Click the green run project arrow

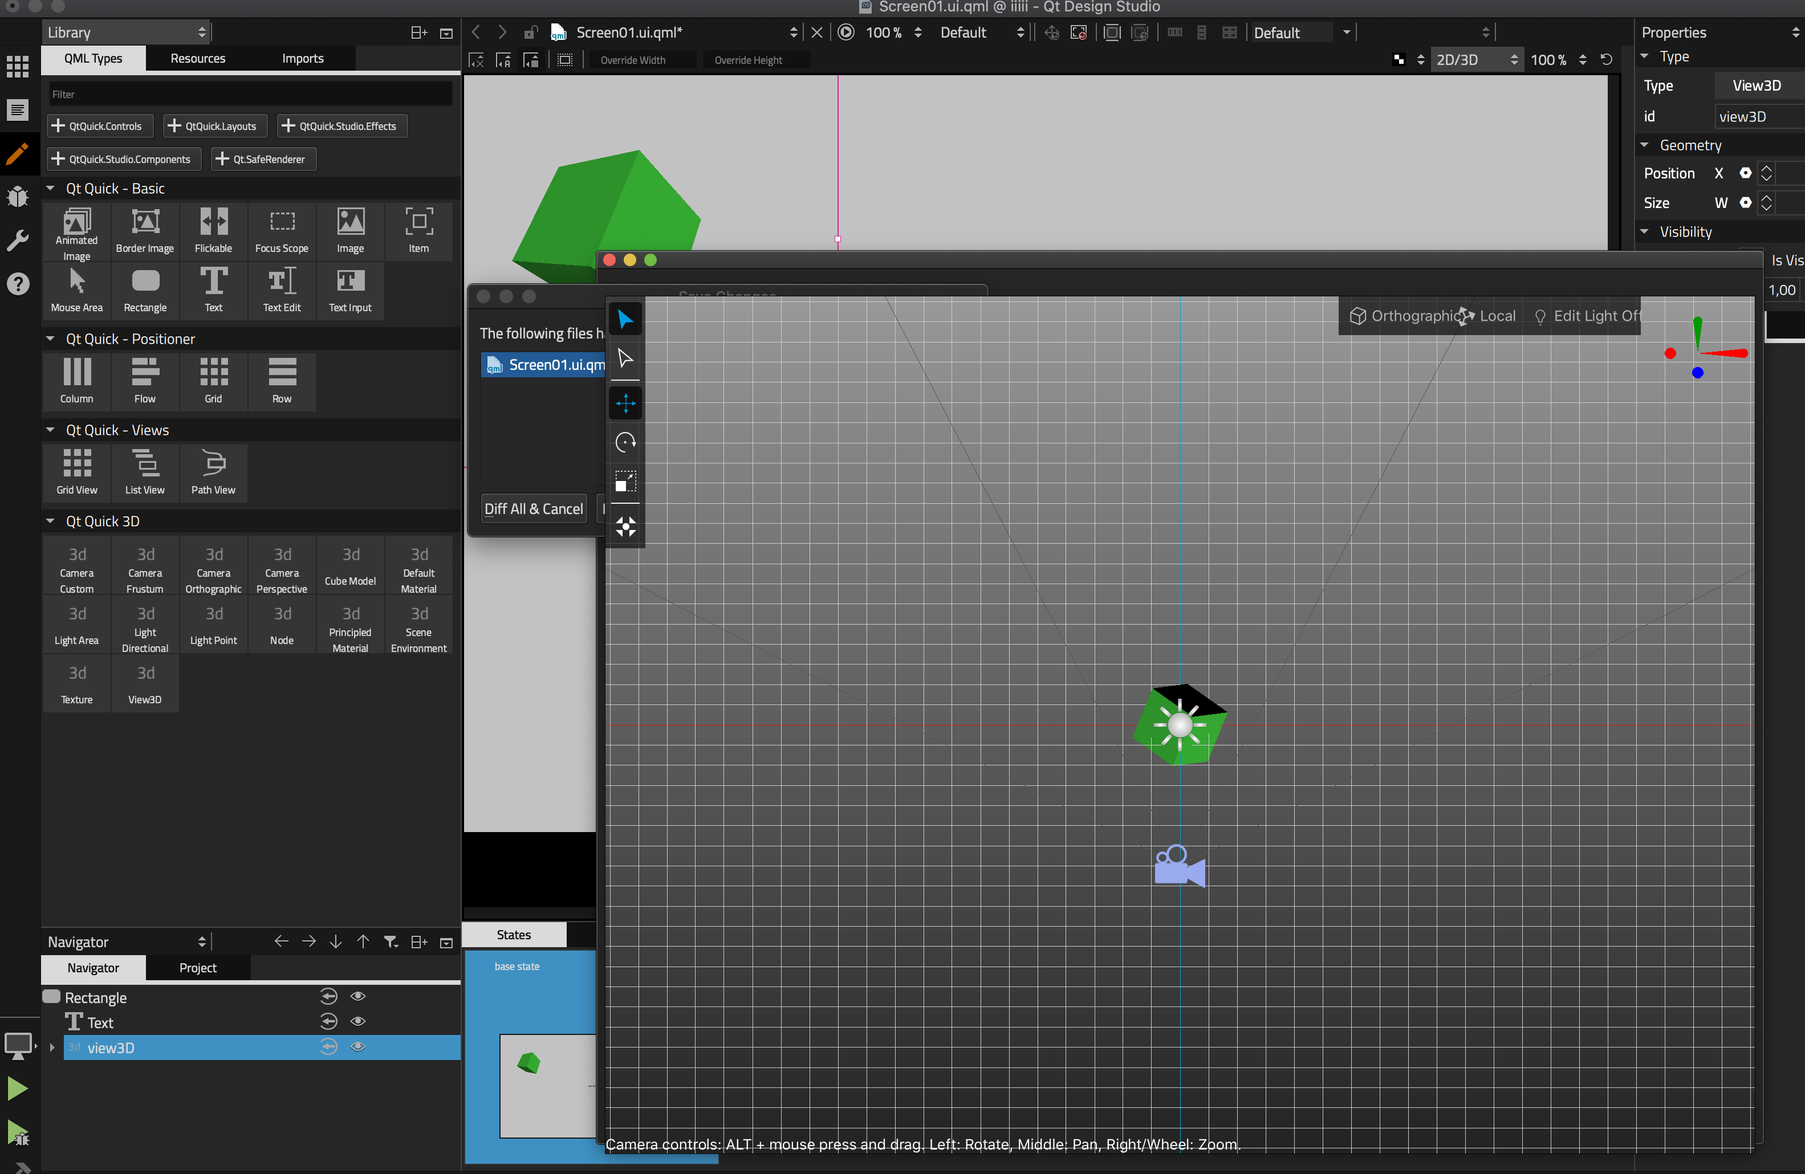pos(18,1089)
